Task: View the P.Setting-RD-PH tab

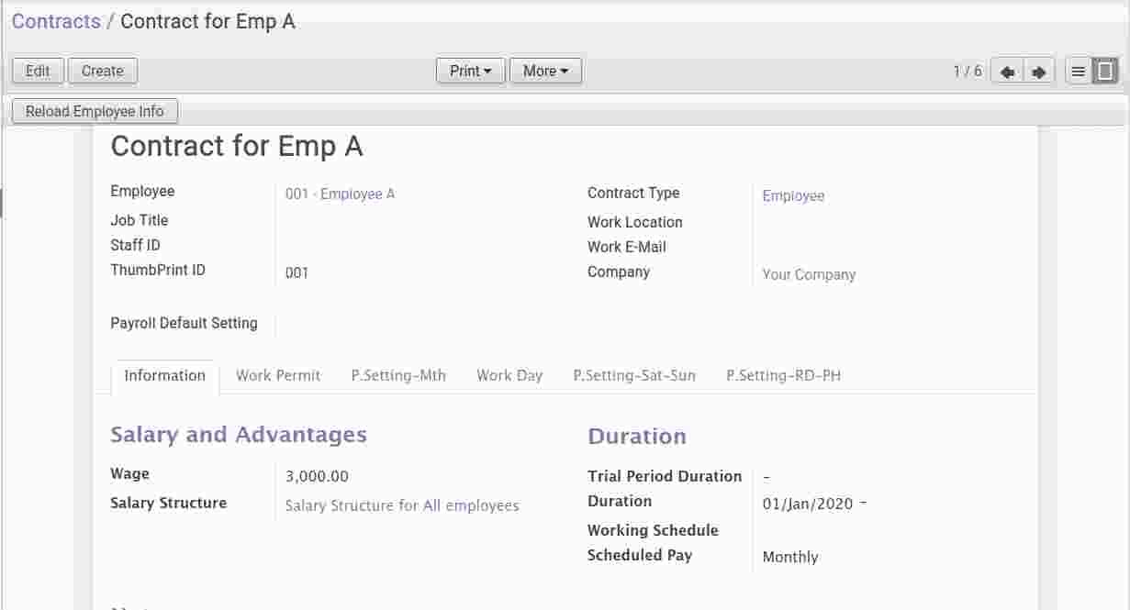Action: tap(783, 375)
